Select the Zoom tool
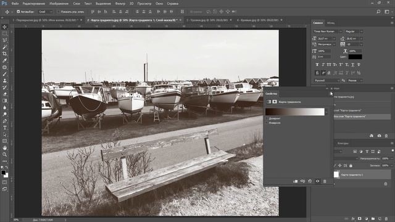 (4, 155)
